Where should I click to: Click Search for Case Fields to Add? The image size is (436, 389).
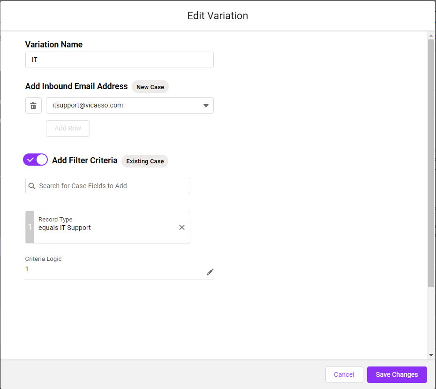tap(108, 186)
